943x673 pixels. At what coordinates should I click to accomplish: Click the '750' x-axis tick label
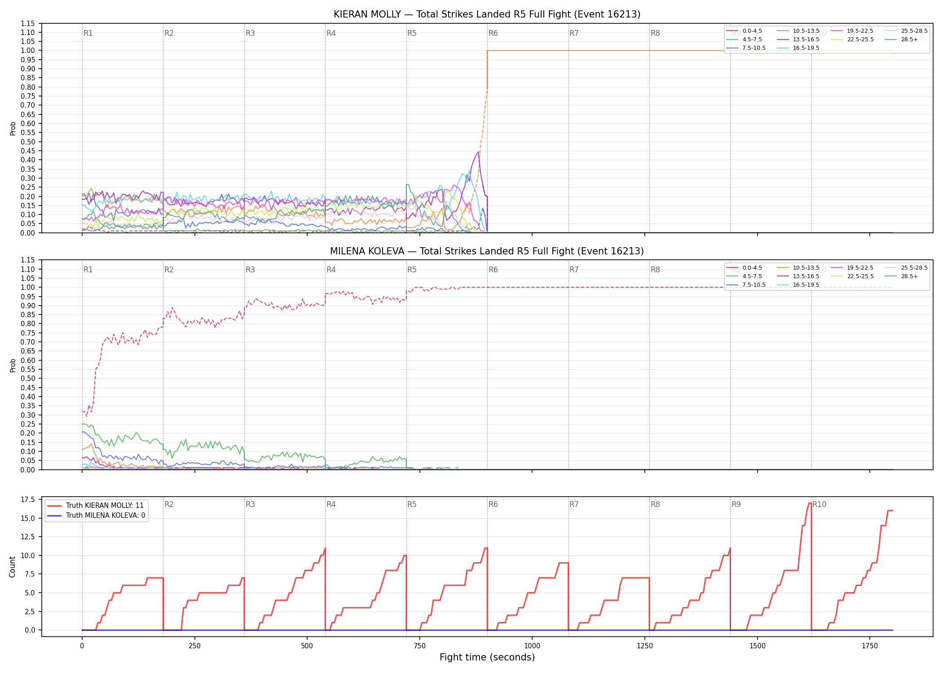pos(419,646)
